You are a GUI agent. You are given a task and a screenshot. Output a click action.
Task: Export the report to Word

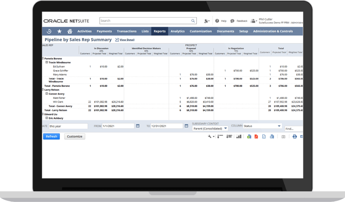(272, 136)
